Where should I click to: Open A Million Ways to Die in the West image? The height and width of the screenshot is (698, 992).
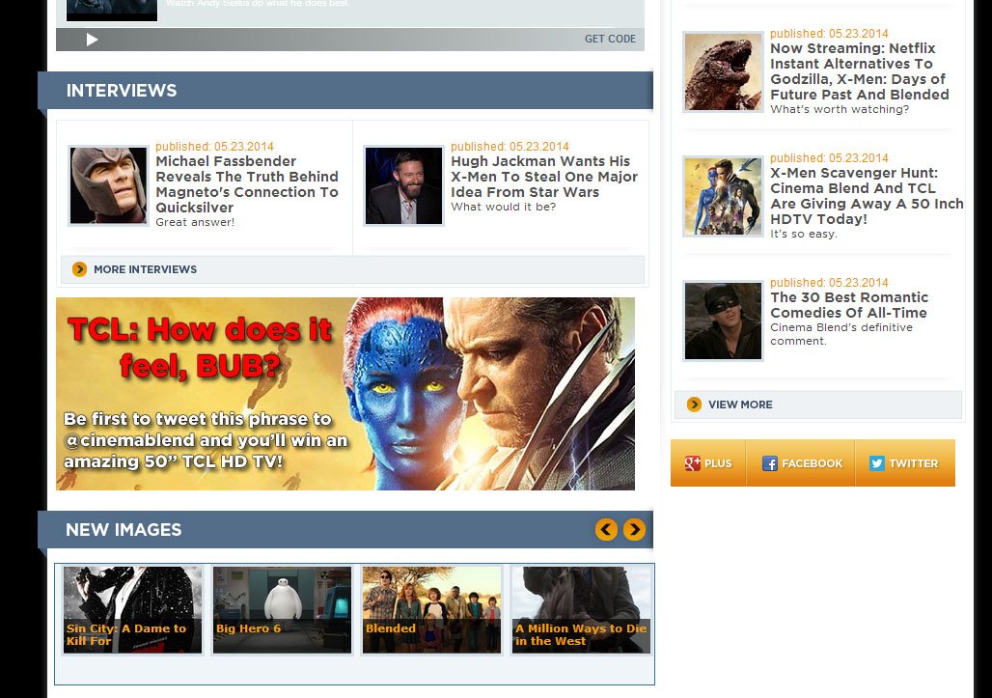pos(581,610)
